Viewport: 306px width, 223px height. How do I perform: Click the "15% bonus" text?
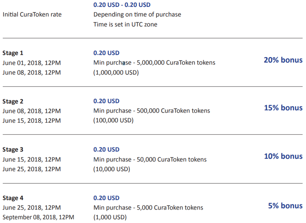tap(283, 108)
